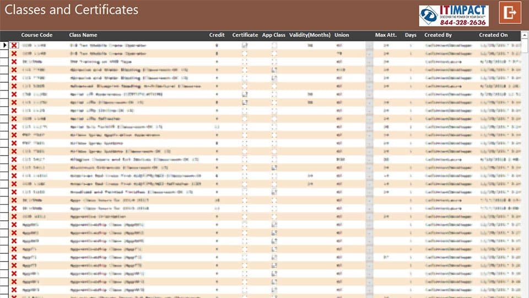The width and height of the screenshot is (529, 298).
Task: Click the App Class column header
Action: (274, 35)
